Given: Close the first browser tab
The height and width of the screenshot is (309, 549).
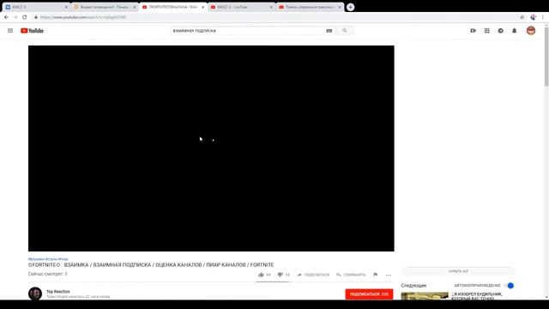Looking at the screenshot, I should pyautogui.click(x=66, y=7).
